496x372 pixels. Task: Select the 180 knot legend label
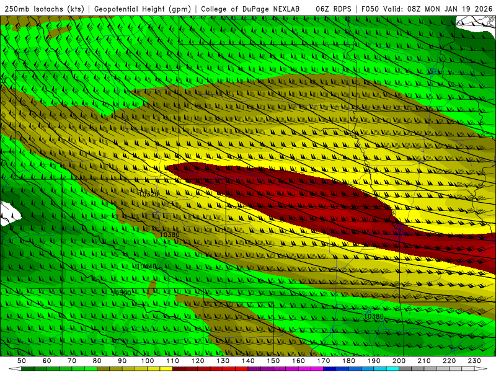pyautogui.click(x=348, y=361)
